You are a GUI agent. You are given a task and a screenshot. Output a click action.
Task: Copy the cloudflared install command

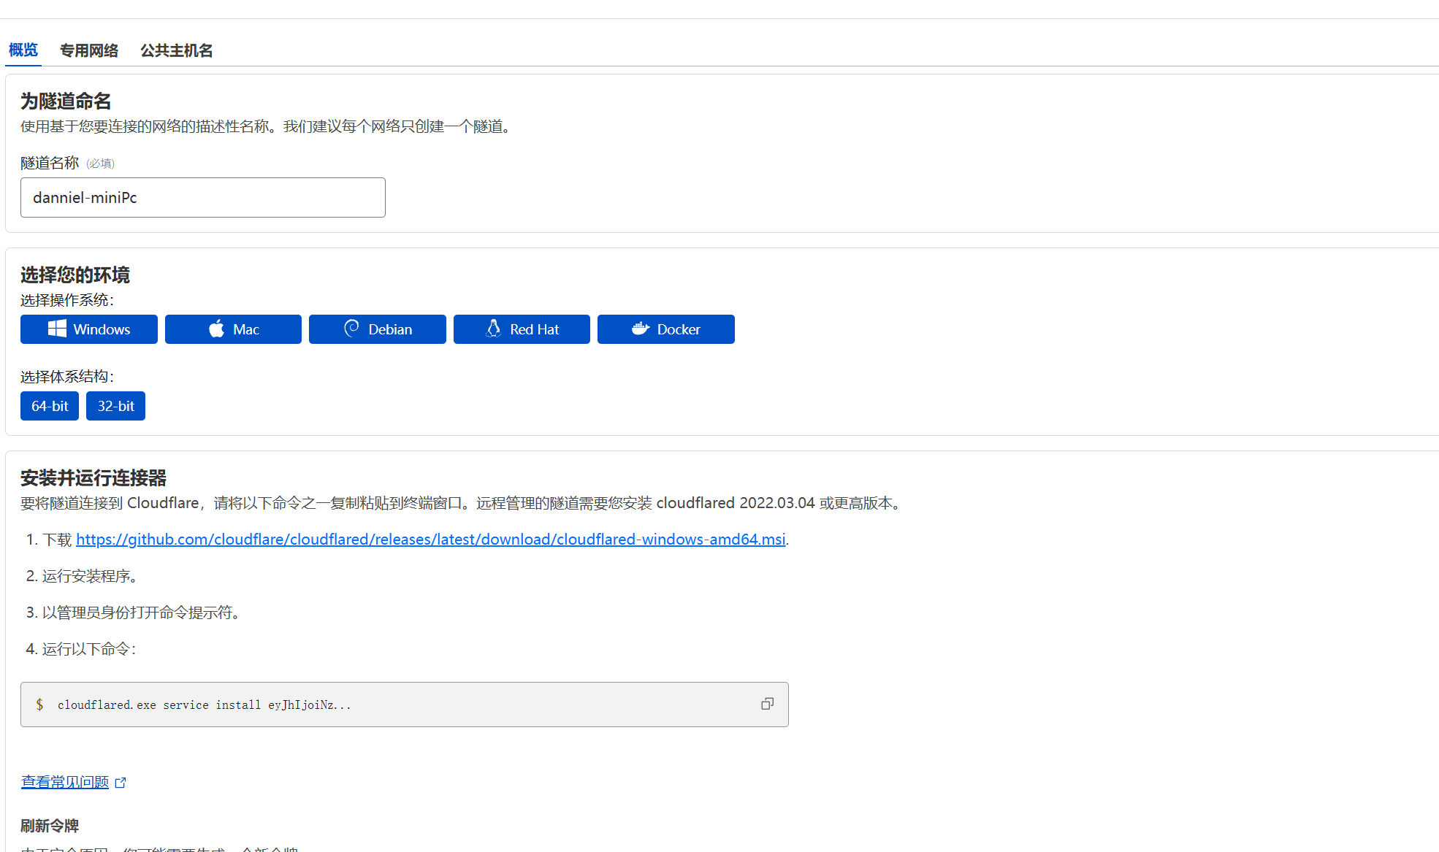[767, 704]
